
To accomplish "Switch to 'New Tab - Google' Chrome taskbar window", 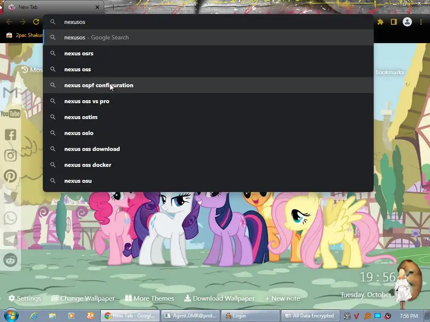I will coord(130,316).
